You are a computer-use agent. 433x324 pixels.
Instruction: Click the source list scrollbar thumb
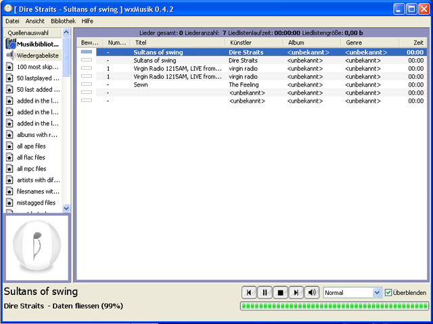pos(66,57)
